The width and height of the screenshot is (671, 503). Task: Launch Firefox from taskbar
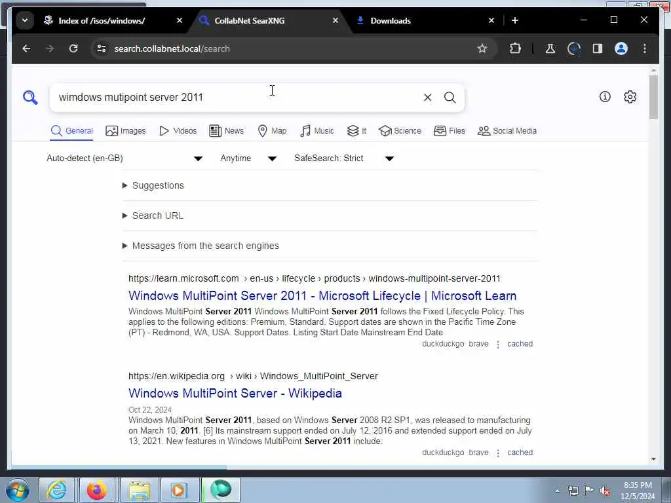pyautogui.click(x=97, y=490)
